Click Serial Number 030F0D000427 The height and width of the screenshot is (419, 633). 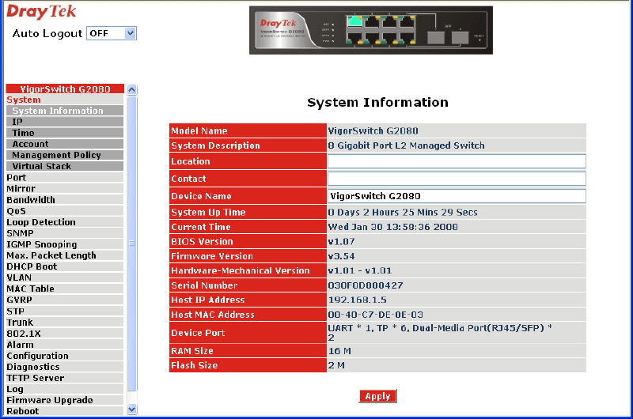click(366, 285)
